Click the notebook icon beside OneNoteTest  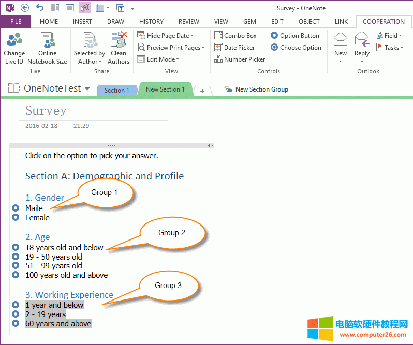click(13, 88)
